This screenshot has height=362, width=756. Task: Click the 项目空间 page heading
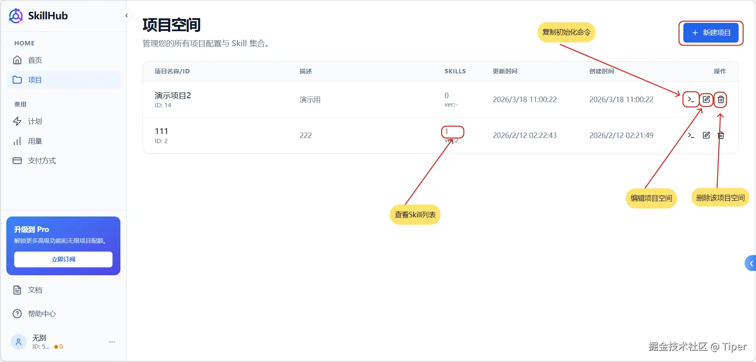click(171, 25)
